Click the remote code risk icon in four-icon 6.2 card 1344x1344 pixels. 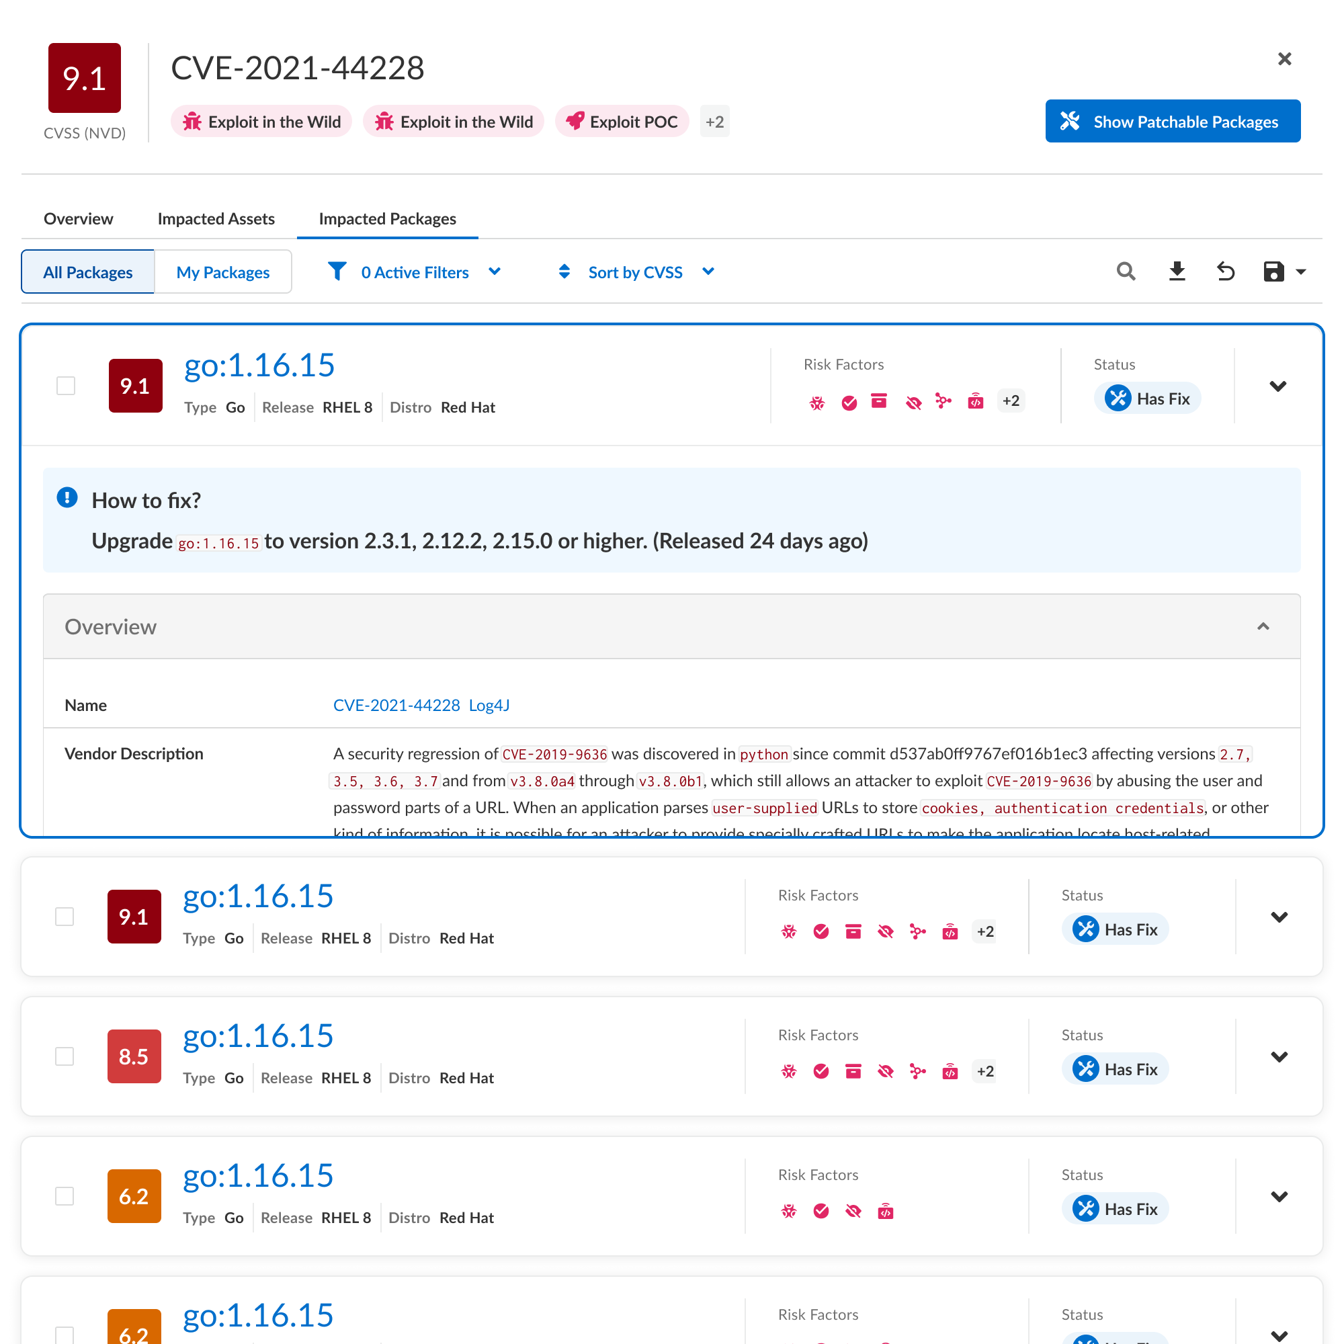[885, 1211]
